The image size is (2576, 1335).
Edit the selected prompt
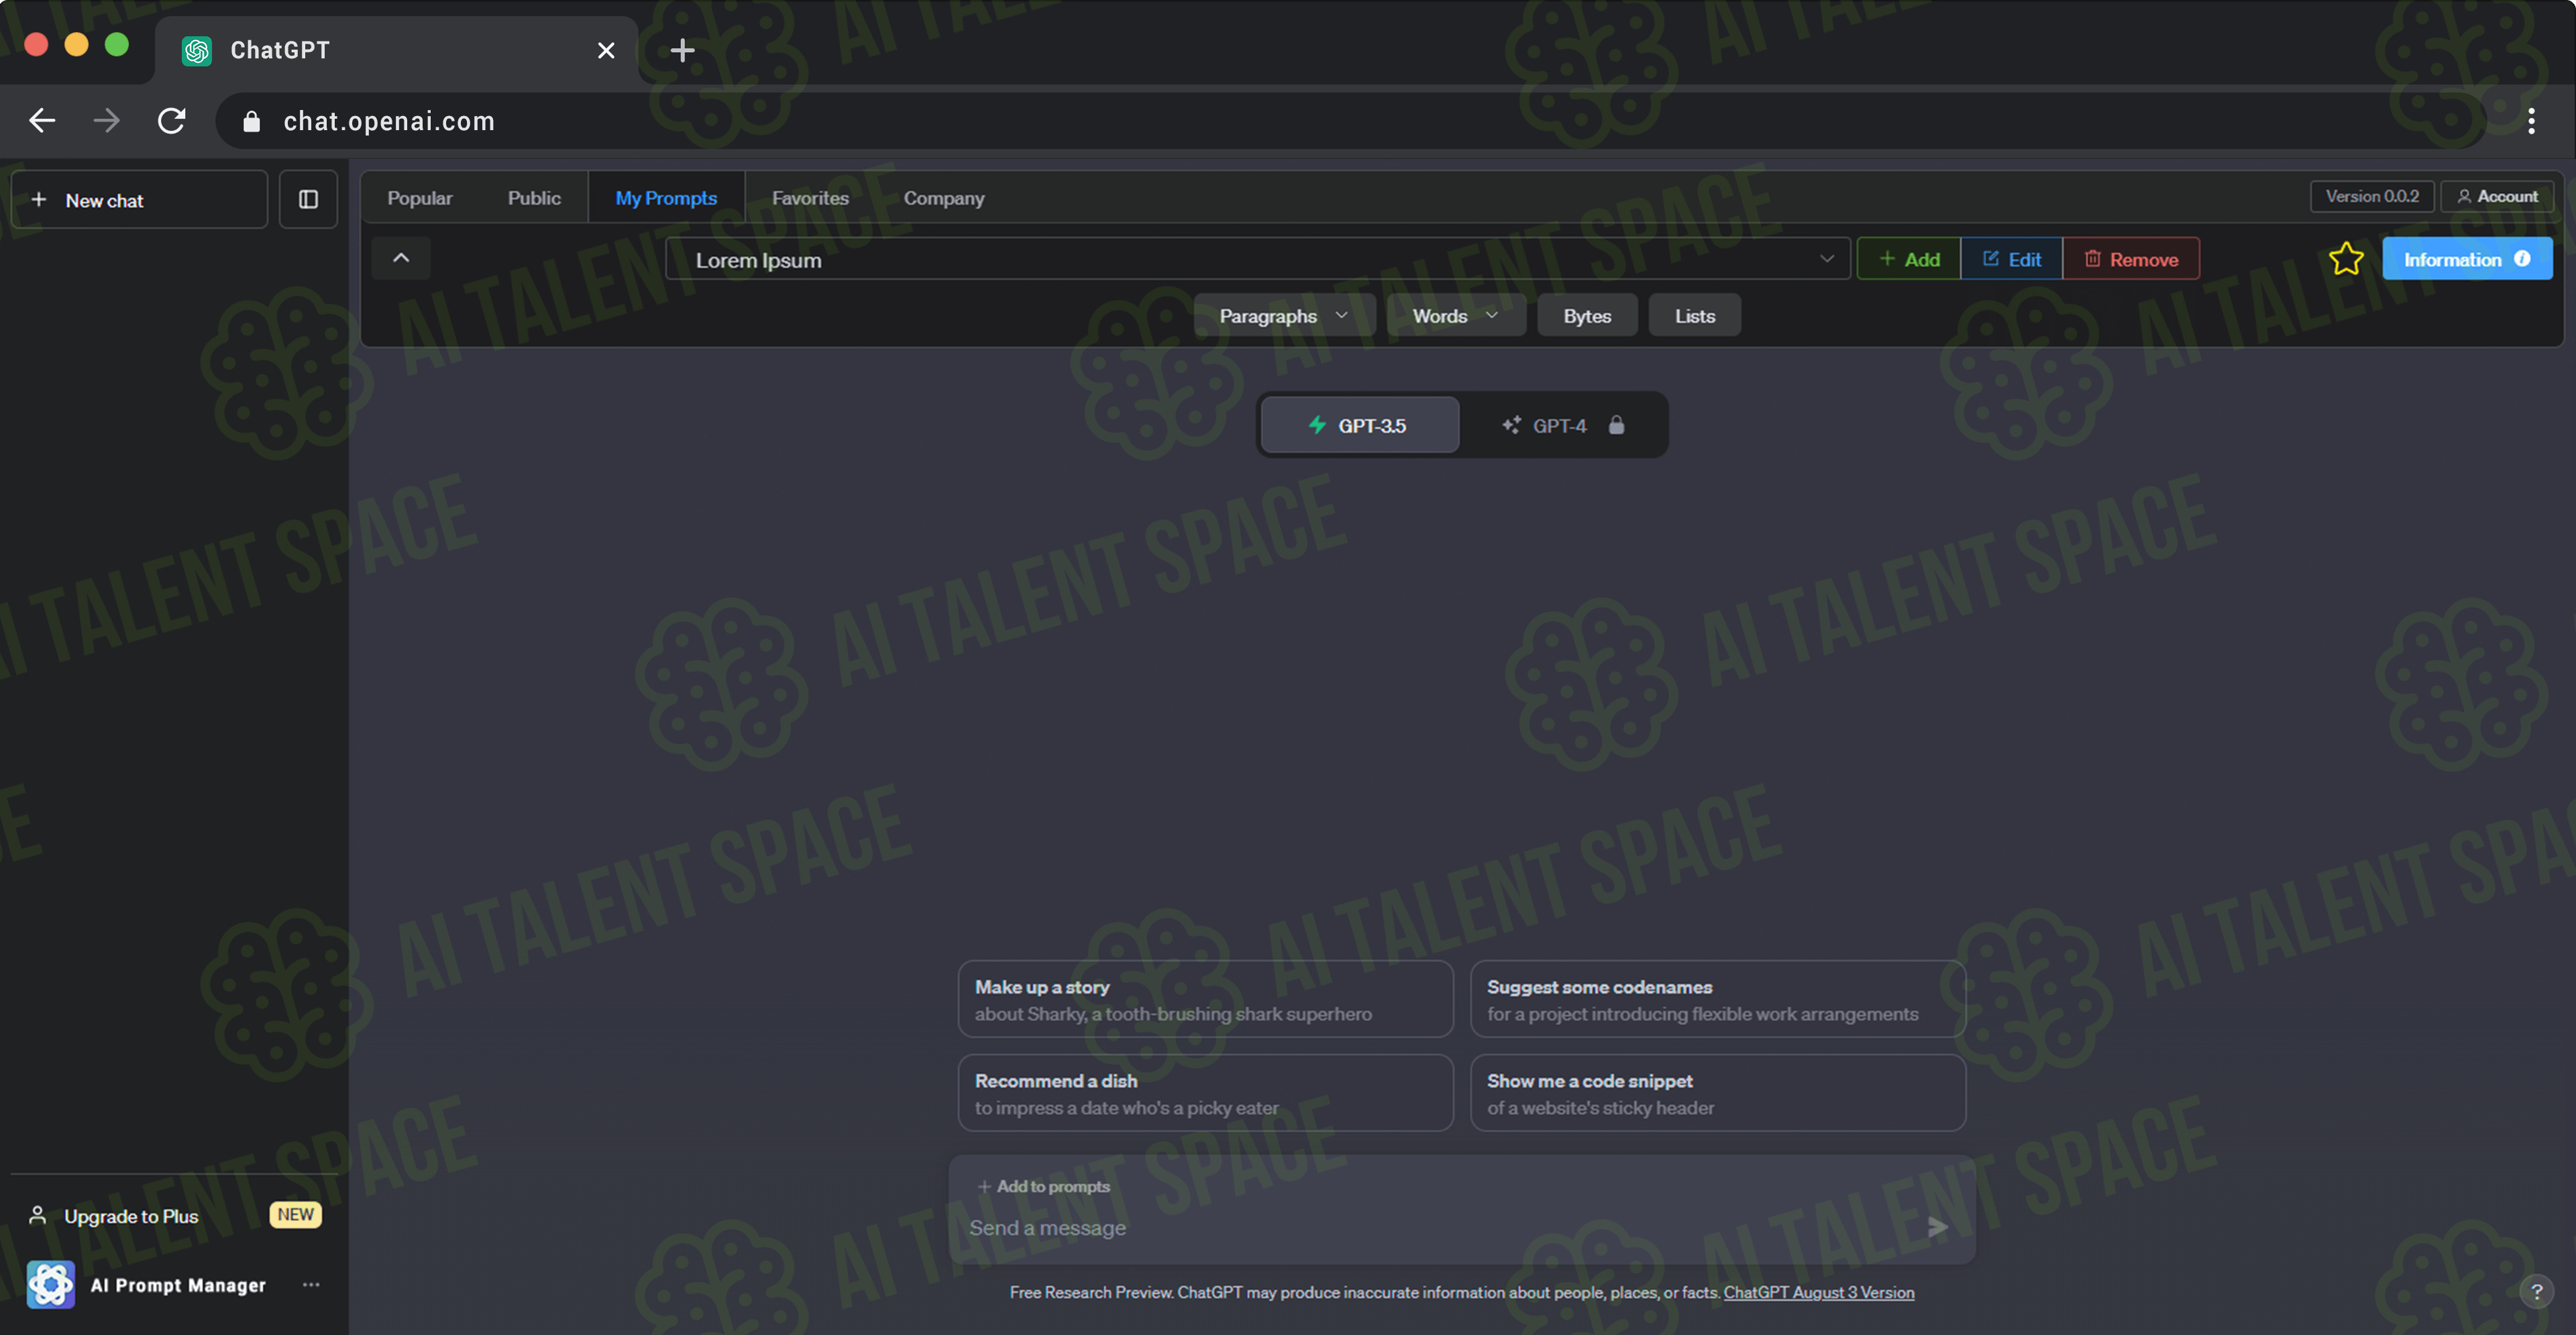pos(2011,259)
